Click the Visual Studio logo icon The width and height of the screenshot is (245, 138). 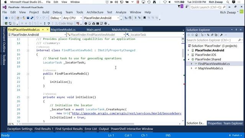(x=4, y=7)
